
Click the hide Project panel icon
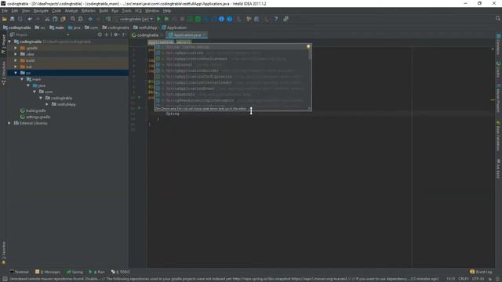click(124, 34)
